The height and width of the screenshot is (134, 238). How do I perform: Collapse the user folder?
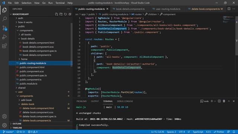[20, 92]
